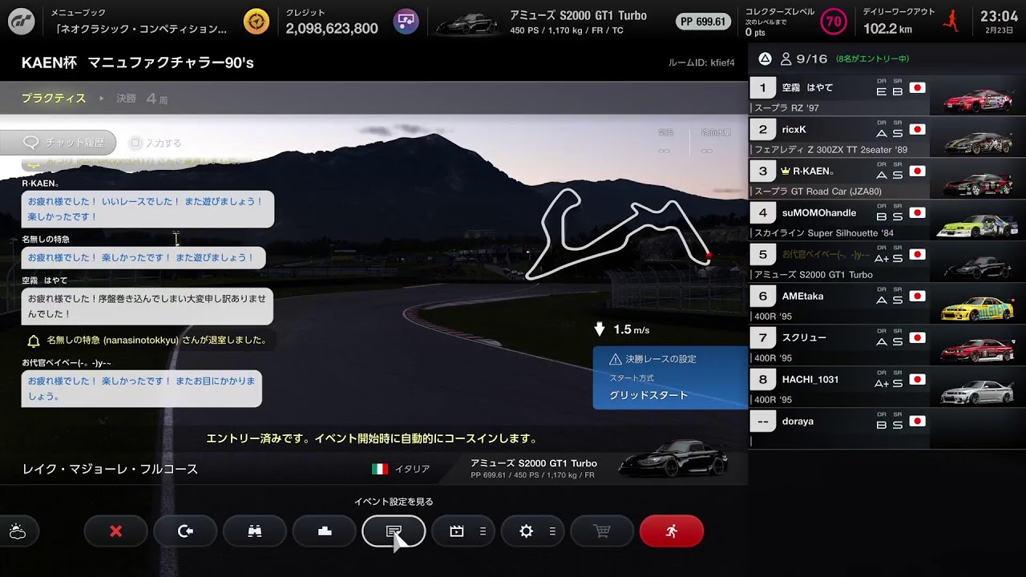Click the shopping cart icon
The height and width of the screenshot is (577, 1026).
pos(602,531)
